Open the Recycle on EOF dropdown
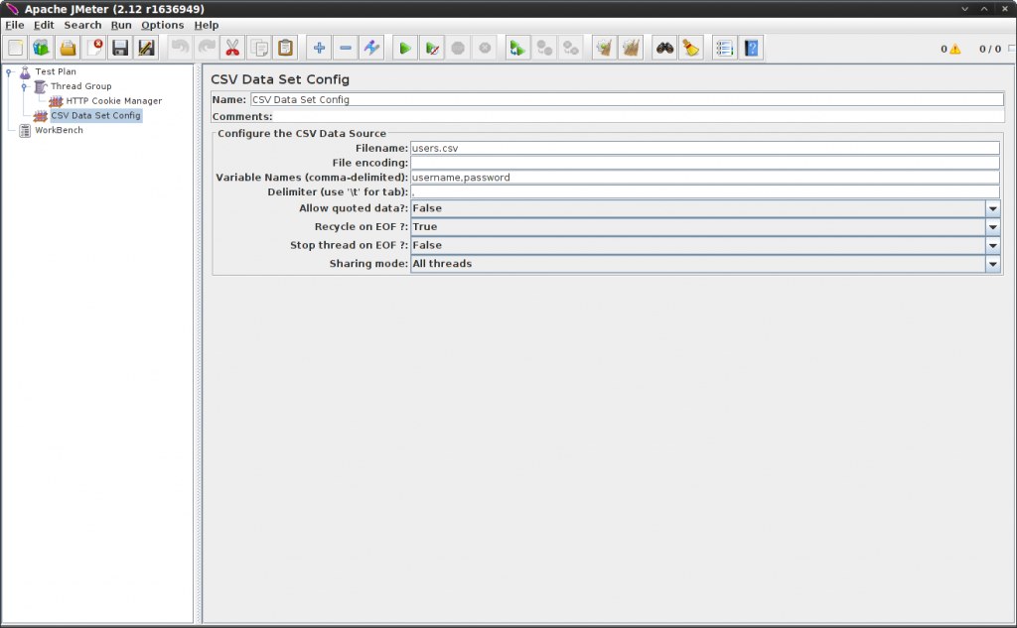Image resolution: width=1017 pixels, height=628 pixels. pos(992,226)
